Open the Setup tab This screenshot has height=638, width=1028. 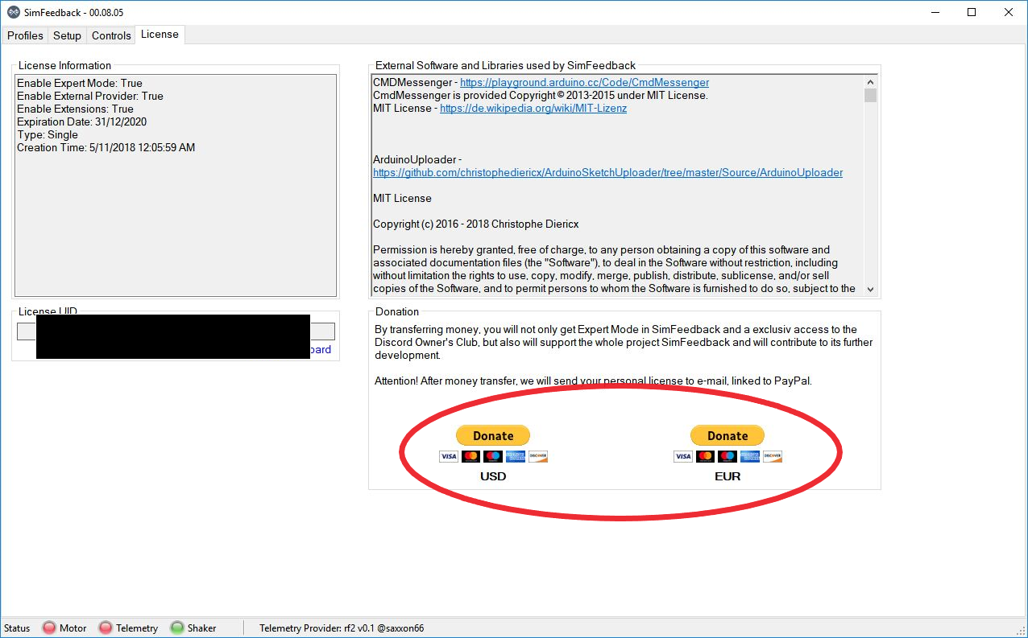67,35
